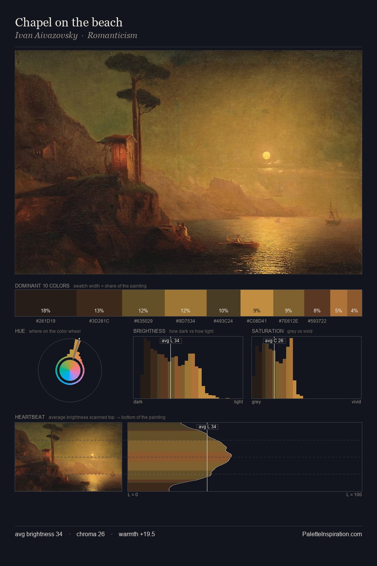Click the 'BRIGHTNESS' section heading
This screenshot has width=377, height=566.
click(149, 331)
